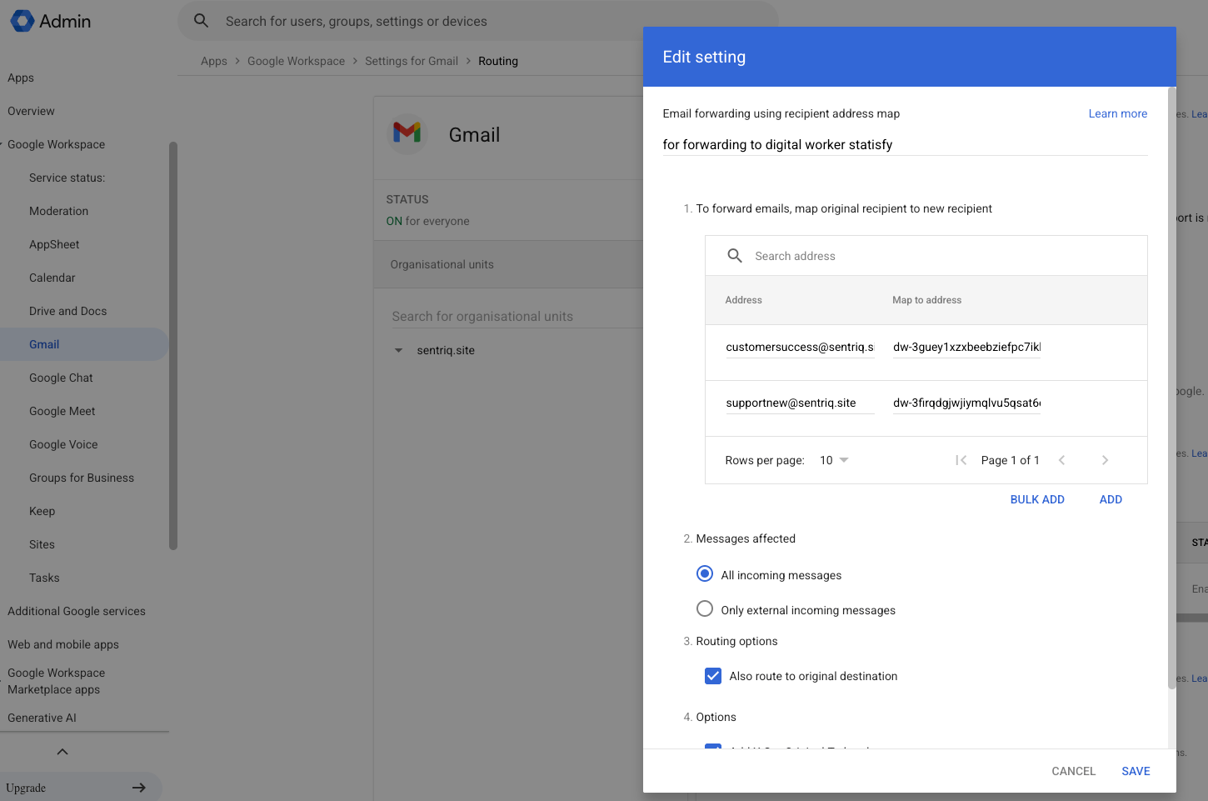Go to first page of address table

click(x=961, y=460)
